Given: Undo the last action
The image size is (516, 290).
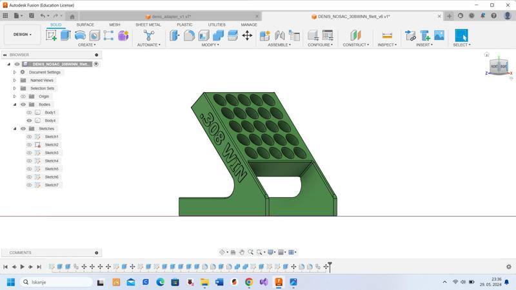Looking at the screenshot, I should coord(43,15).
